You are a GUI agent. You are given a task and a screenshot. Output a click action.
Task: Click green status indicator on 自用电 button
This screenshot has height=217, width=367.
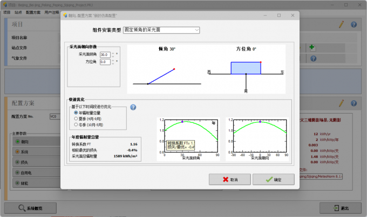pos(17,173)
